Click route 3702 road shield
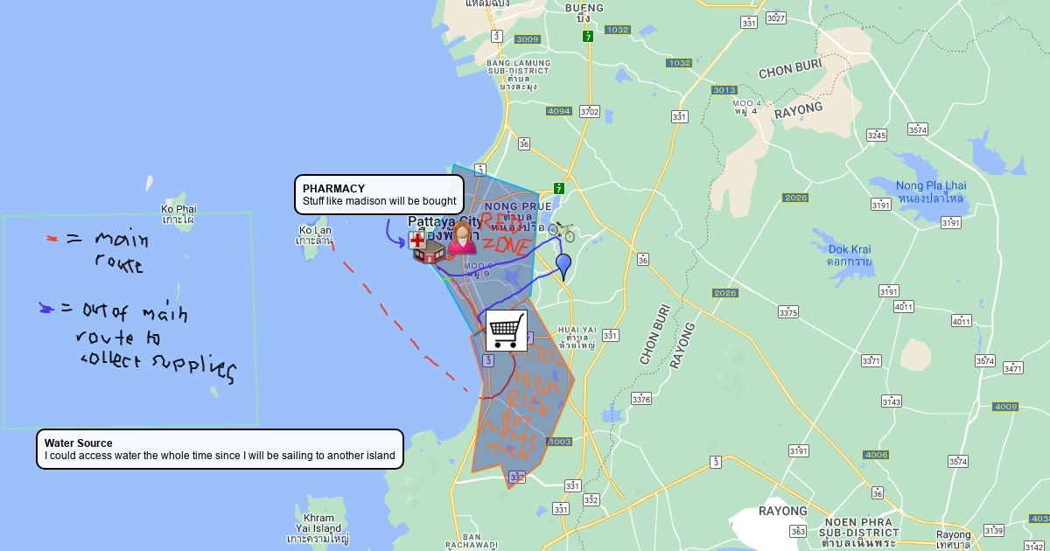 tap(590, 112)
